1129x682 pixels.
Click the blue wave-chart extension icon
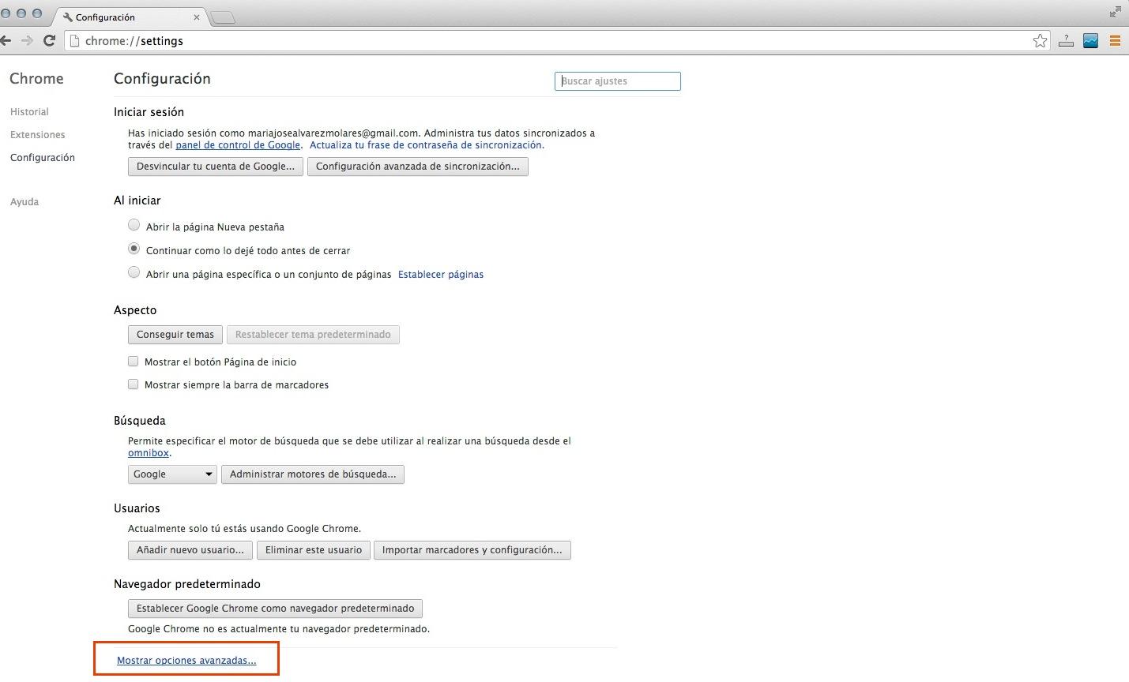point(1090,41)
